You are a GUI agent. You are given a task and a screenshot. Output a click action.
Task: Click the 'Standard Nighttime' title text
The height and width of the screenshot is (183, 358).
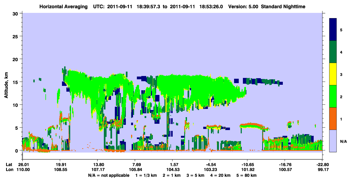pos(283,7)
